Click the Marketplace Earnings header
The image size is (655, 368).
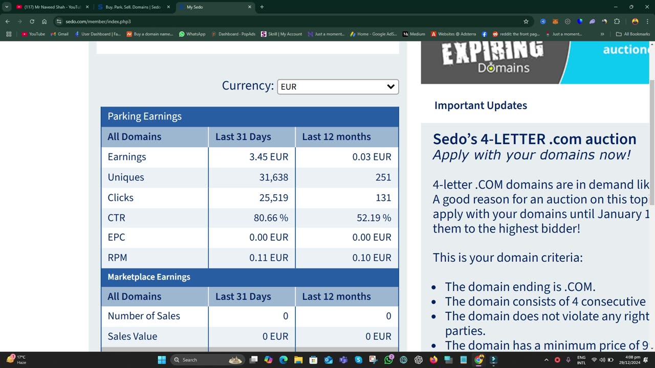(250, 277)
